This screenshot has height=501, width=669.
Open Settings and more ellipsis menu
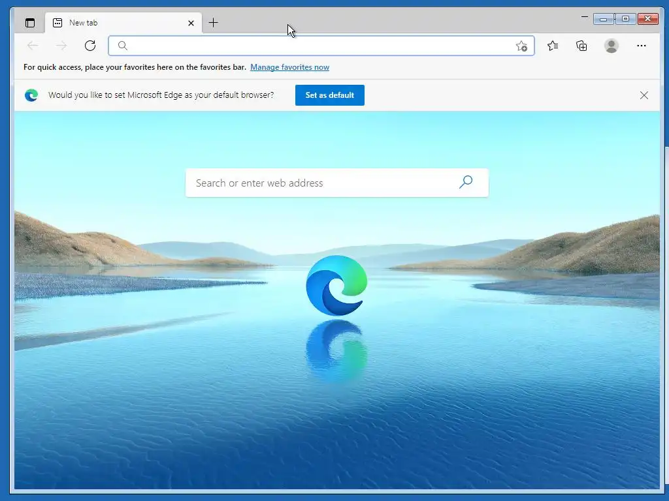[642, 46]
